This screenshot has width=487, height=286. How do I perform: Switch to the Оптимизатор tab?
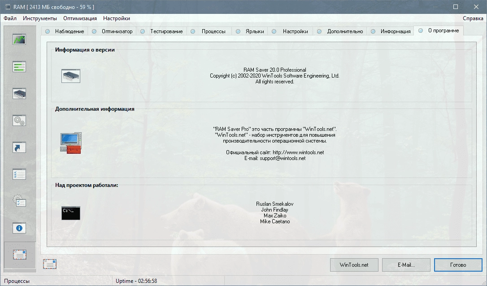113,31
